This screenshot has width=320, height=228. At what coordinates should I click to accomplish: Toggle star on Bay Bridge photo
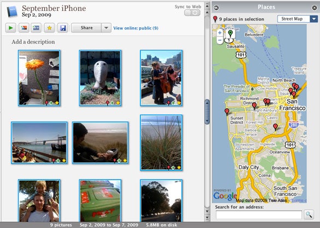(64, 161)
